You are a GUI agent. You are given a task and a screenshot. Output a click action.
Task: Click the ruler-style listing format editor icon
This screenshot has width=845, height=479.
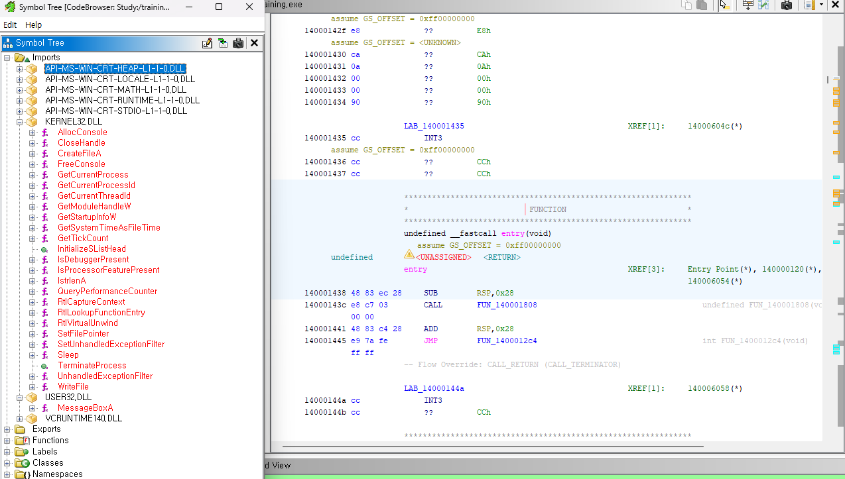[809, 5]
